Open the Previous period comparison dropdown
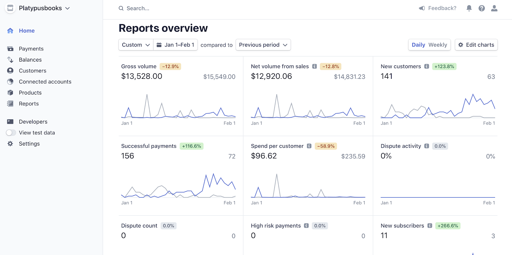This screenshot has width=512, height=255. [x=263, y=45]
